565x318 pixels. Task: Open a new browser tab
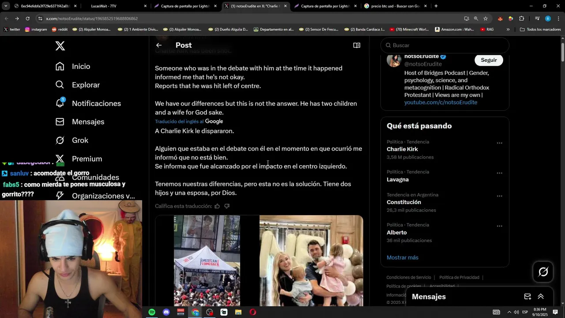(436, 6)
